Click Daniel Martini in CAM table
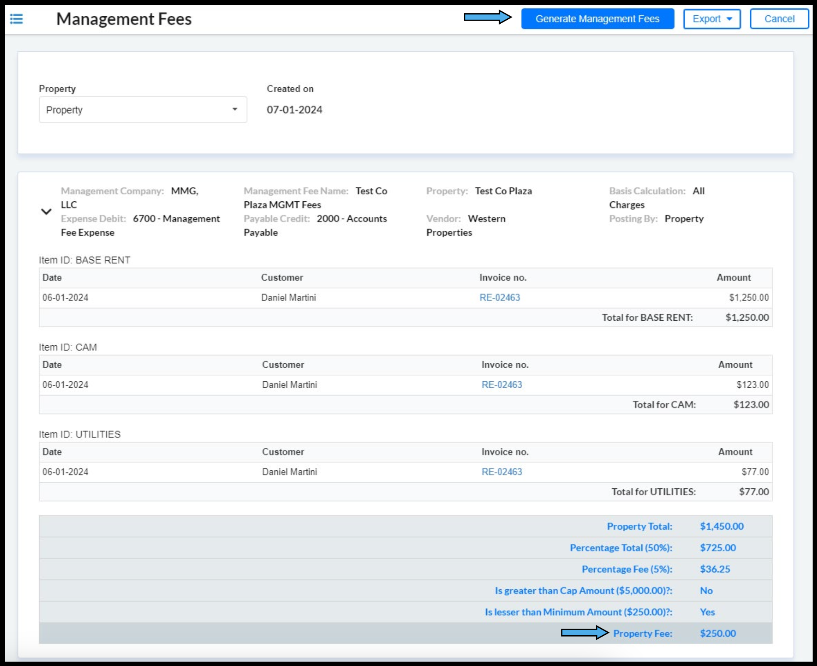 coord(289,385)
